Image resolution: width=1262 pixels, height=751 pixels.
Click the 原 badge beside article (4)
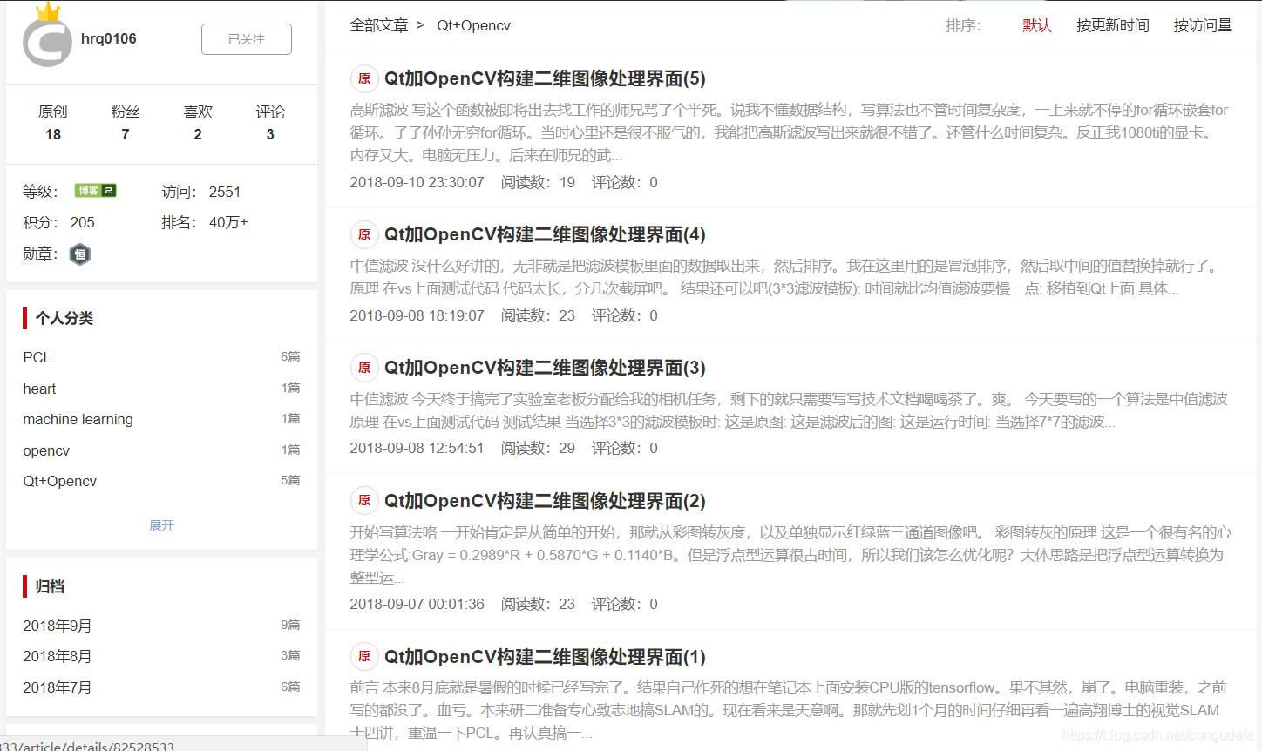(x=364, y=234)
